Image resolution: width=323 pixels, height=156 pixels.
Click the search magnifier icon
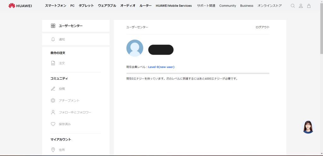point(293,6)
